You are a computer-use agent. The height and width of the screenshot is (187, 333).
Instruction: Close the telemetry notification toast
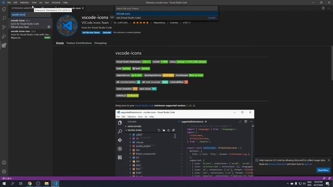pyautogui.click(x=329, y=161)
